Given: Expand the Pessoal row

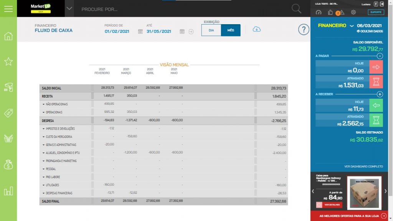Looking at the screenshot, I should tap(43, 169).
